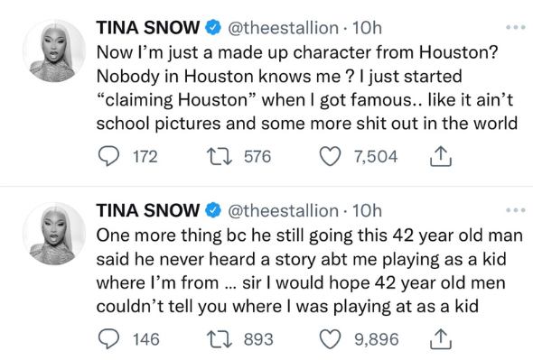Open TINA SNOW display name on second tweet

(148, 210)
